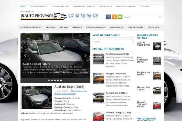Go to previous slide with left arrow
The image size is (182, 121).
(25, 56)
